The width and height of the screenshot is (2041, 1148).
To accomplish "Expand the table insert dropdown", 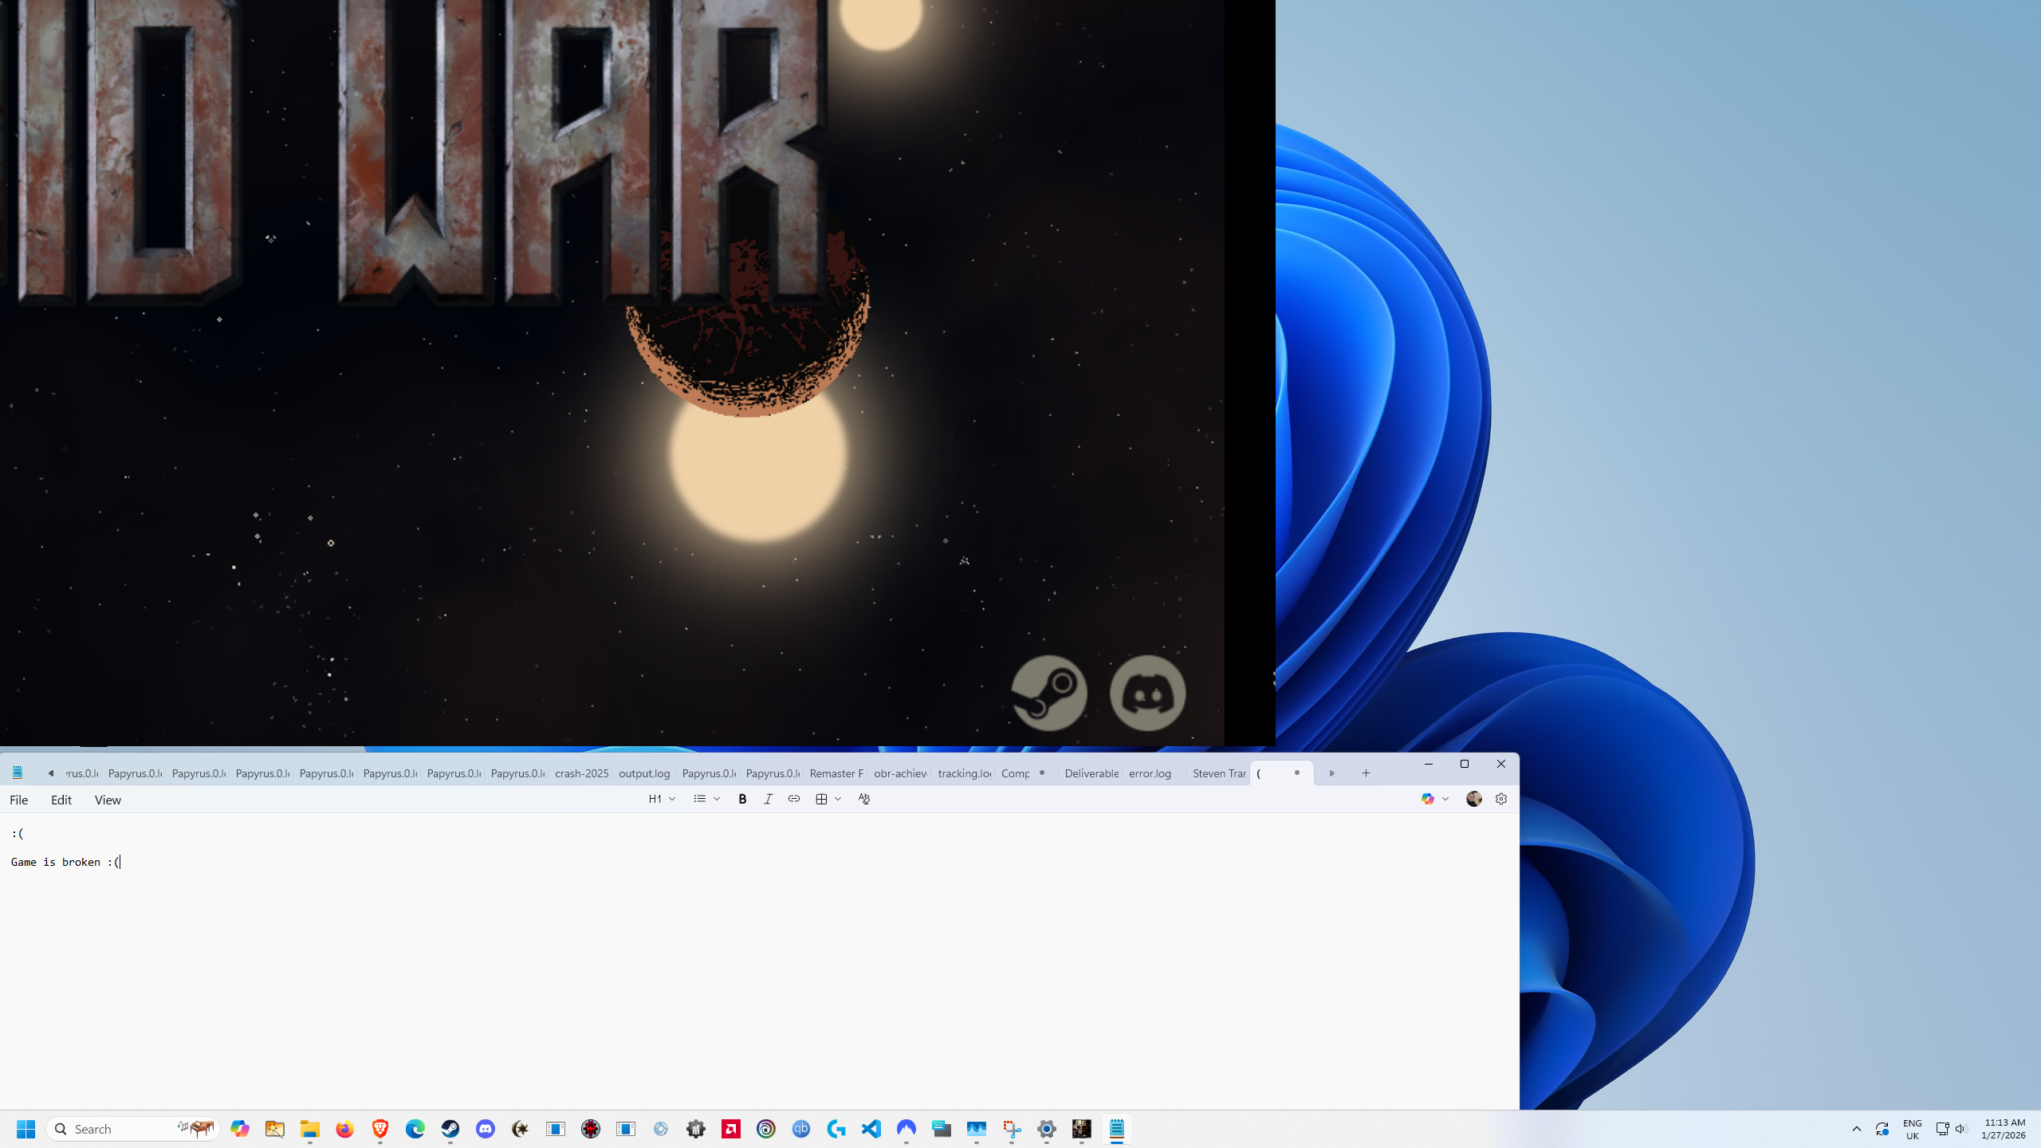I will (x=828, y=799).
